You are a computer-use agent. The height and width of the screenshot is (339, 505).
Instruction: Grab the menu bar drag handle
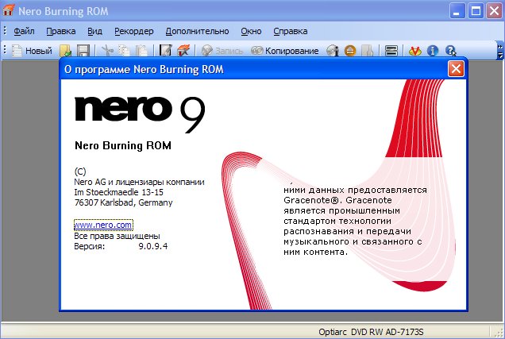pos(5,31)
